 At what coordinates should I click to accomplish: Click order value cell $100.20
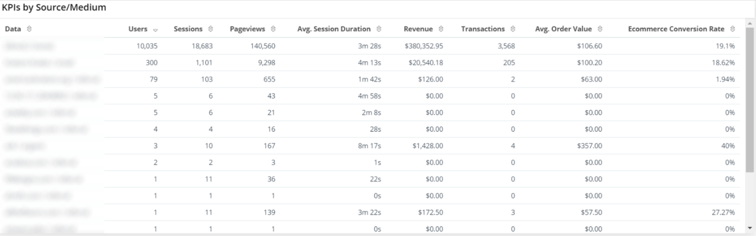pos(589,63)
